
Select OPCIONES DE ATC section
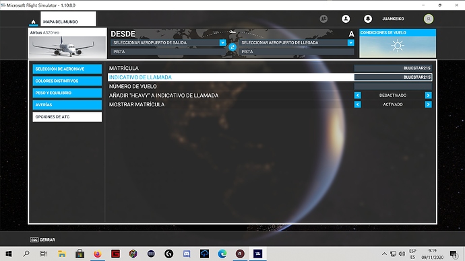67,117
